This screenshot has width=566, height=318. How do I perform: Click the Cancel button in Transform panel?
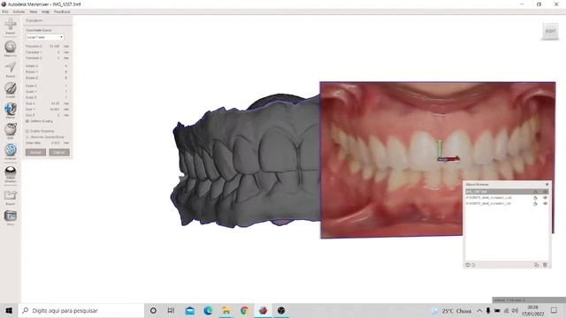tap(59, 153)
